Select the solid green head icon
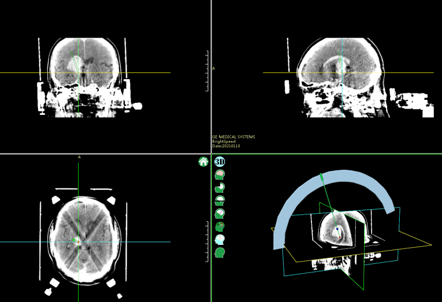The width and height of the screenshot is (442, 302). click(x=220, y=252)
